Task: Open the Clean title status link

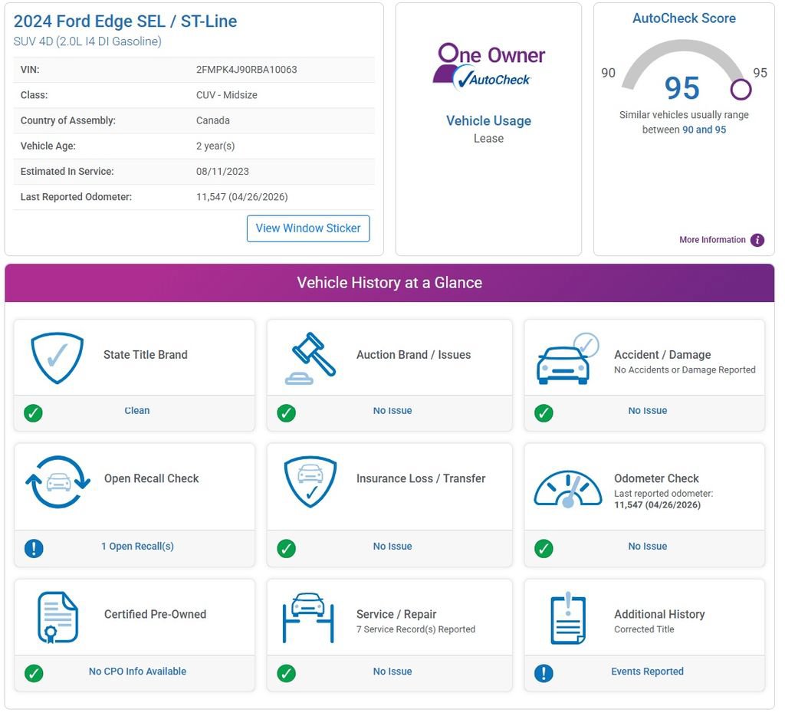Action: 137,411
